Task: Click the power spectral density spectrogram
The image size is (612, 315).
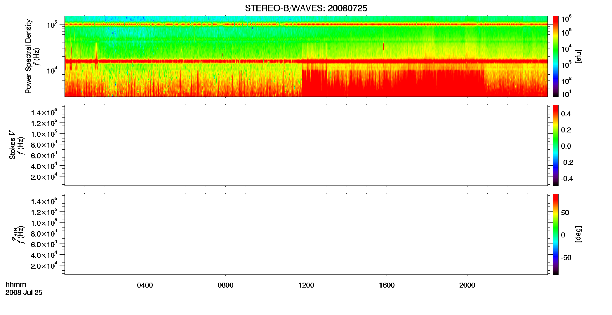Action: (306, 56)
